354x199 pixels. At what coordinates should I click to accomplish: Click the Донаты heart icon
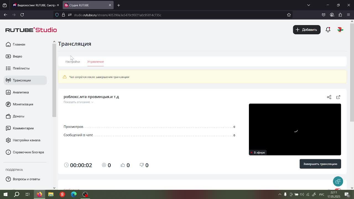pyautogui.click(x=8, y=116)
